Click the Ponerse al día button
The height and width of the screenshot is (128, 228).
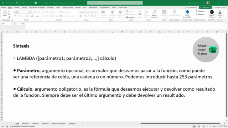(219, 7)
